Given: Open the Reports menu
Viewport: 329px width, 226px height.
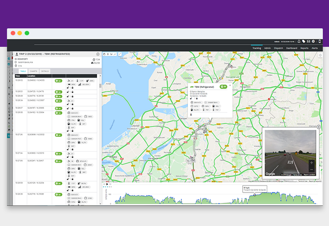Looking at the screenshot, I should pos(304,48).
